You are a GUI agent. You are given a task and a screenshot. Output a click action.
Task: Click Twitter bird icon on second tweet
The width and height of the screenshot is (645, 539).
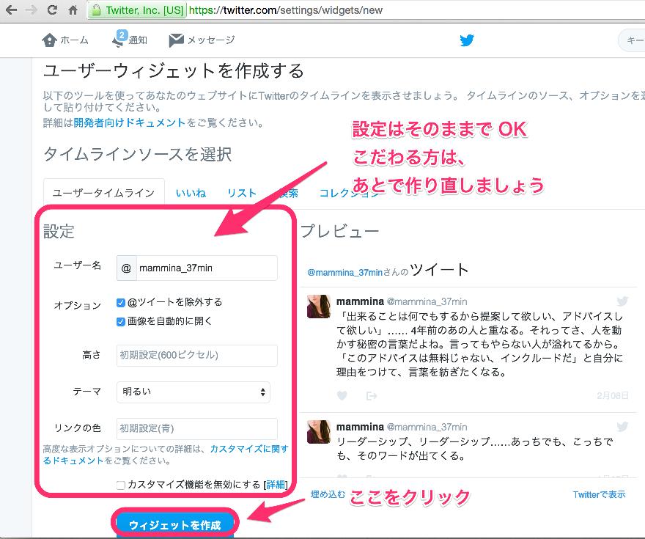622,427
